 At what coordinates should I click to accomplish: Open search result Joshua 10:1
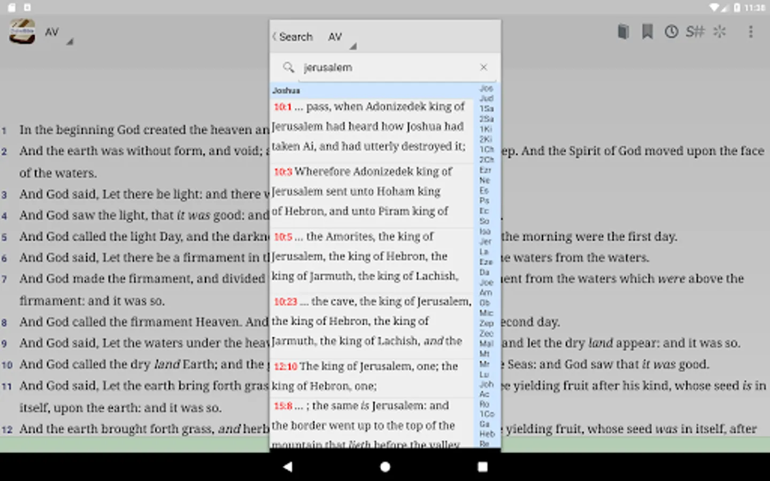(371, 126)
